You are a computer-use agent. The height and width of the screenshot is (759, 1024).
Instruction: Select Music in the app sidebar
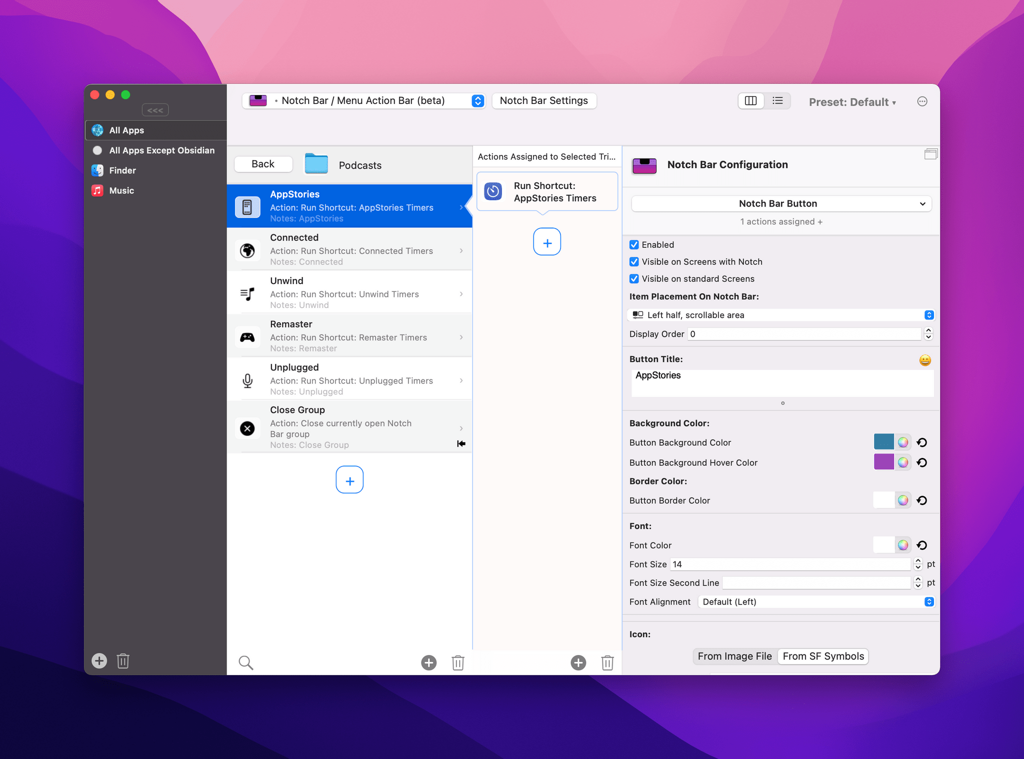(x=155, y=190)
